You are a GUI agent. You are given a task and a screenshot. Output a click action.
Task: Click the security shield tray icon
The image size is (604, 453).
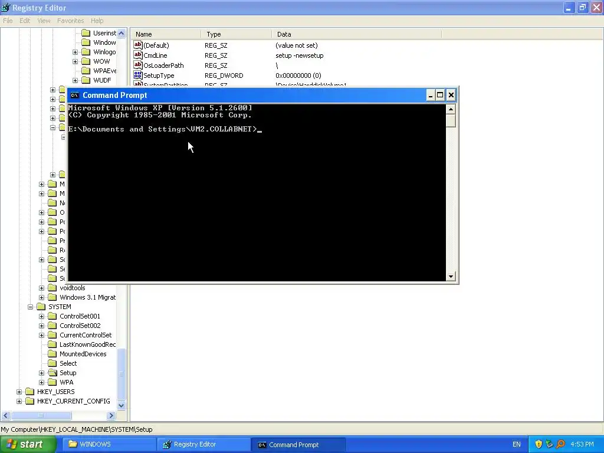click(x=539, y=444)
